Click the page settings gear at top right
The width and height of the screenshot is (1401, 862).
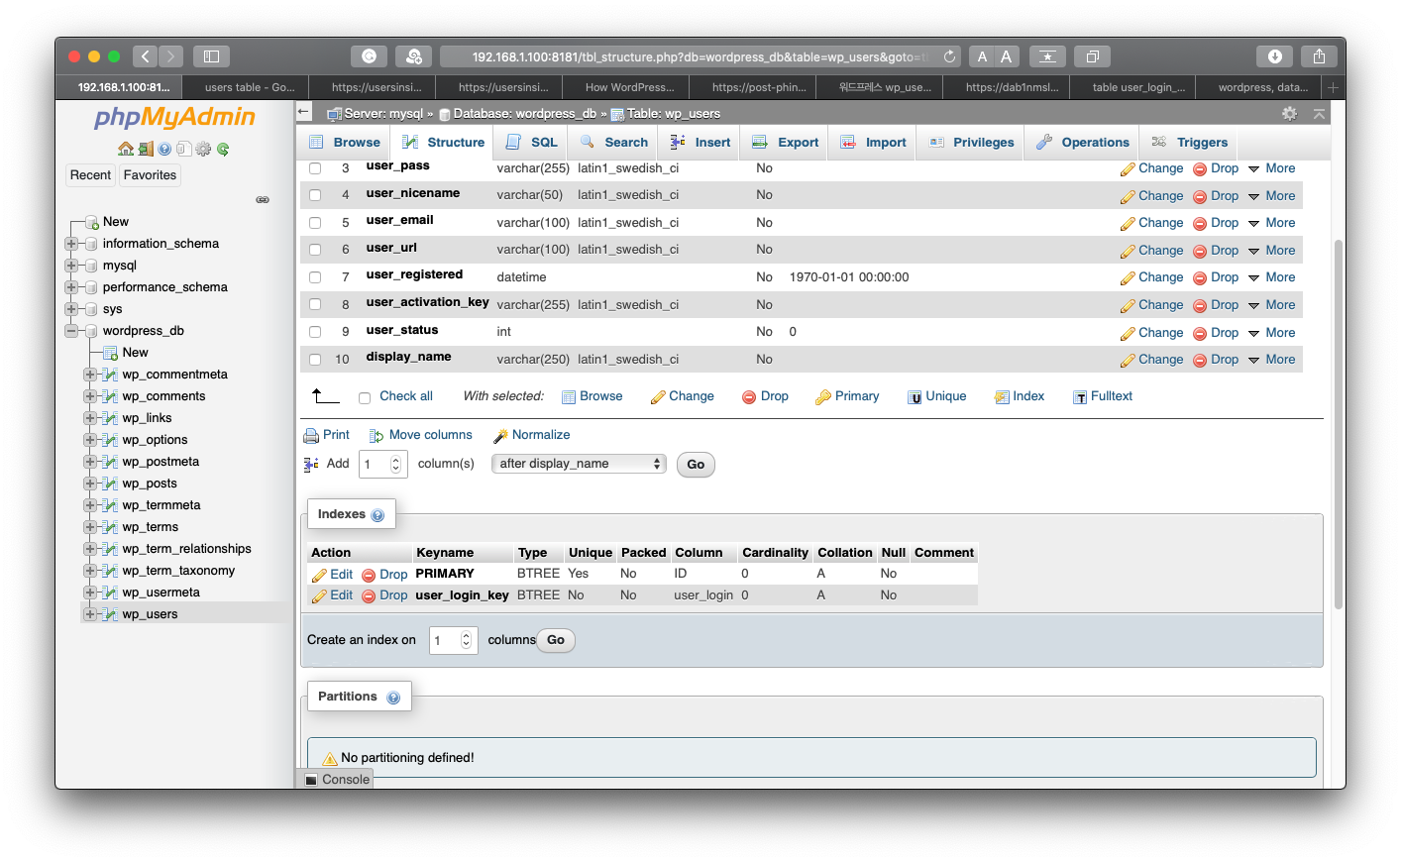pyautogui.click(x=1289, y=113)
